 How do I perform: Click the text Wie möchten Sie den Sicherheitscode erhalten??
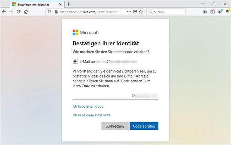tap(111, 52)
